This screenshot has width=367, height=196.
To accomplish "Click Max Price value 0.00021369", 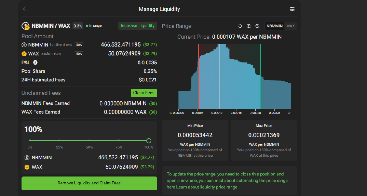I will 264,135.
